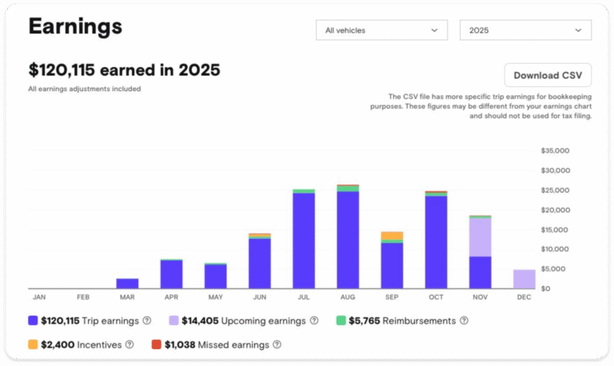Viewport: 614px width, 366px height.
Task: Click the lavender Upcoming earnings legend swatch
Action: point(173,320)
